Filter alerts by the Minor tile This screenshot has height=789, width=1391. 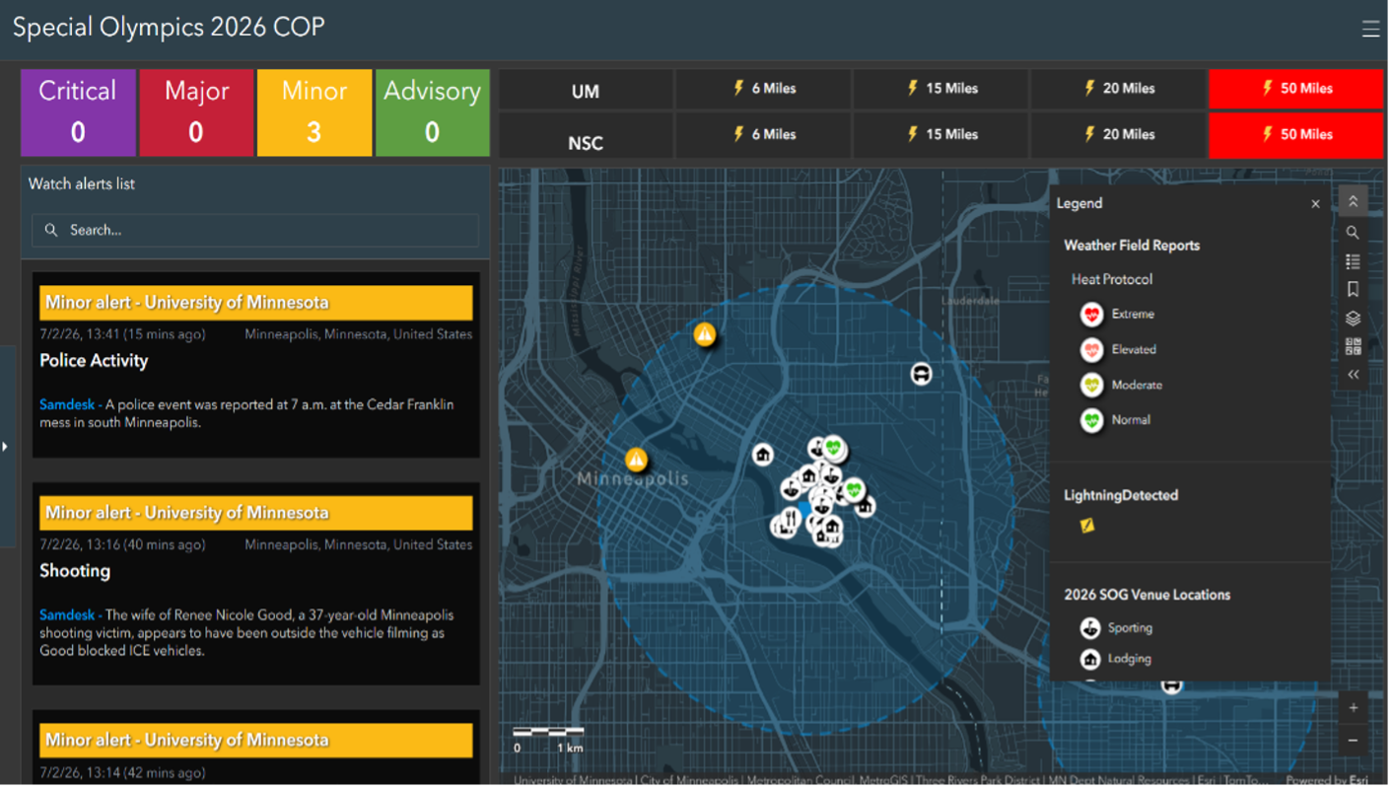click(x=314, y=112)
